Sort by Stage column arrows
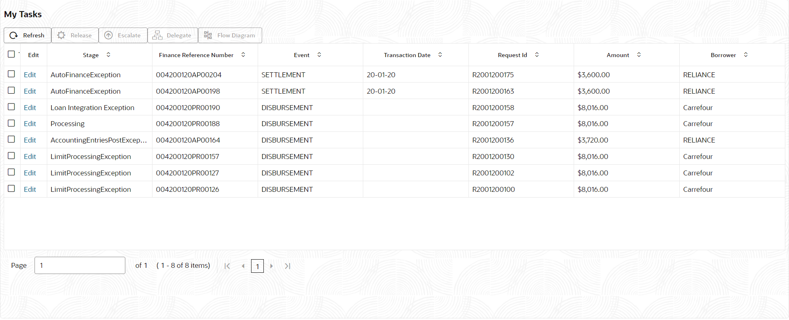This screenshot has height=320, width=789. point(108,55)
